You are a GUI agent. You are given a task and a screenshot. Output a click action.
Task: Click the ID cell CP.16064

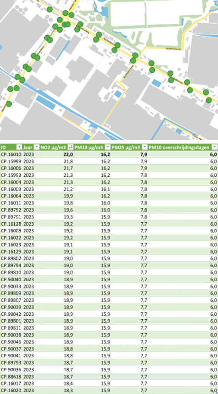tap(11, 196)
